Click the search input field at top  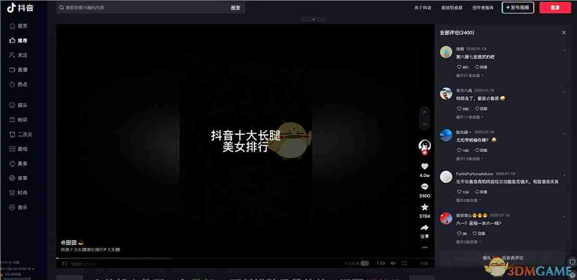[144, 7]
